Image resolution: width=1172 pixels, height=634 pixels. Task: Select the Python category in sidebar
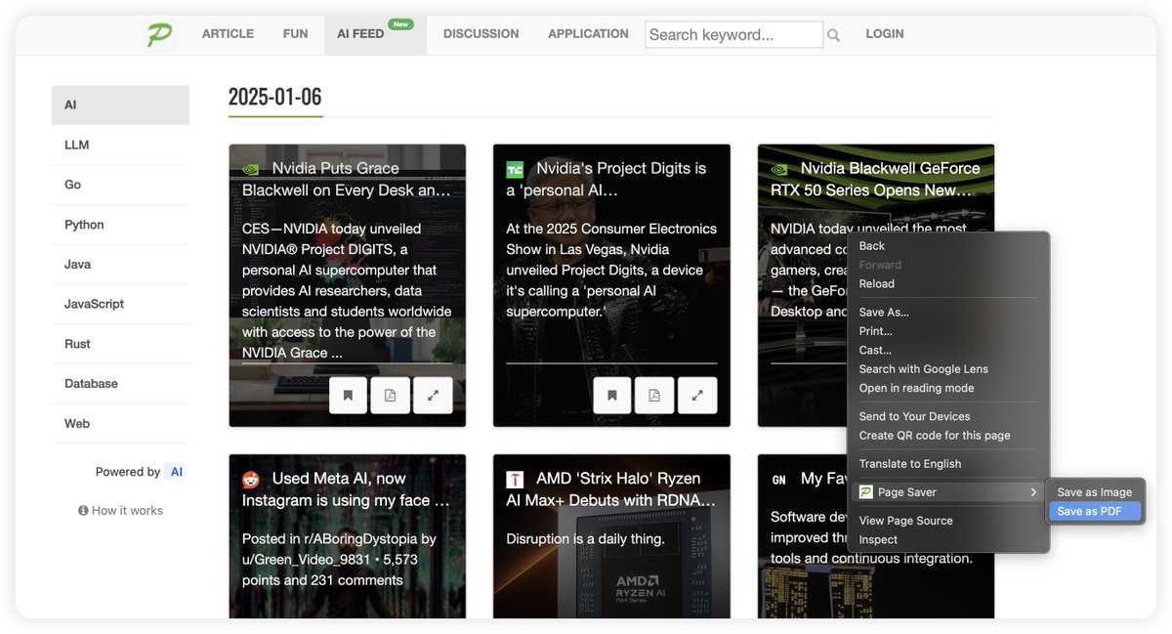point(120,225)
